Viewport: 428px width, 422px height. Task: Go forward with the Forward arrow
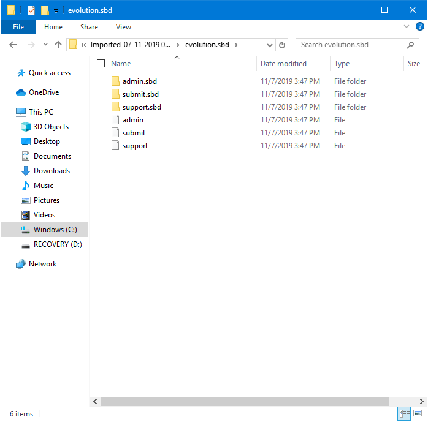pos(31,45)
